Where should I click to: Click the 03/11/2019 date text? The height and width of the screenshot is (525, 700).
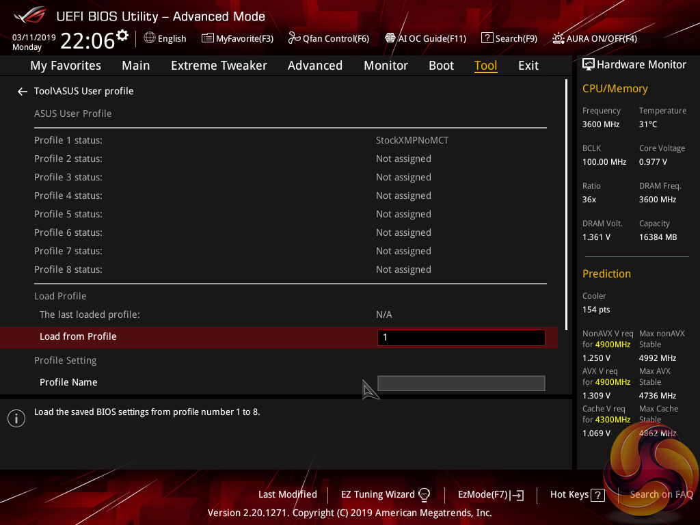[34, 37]
